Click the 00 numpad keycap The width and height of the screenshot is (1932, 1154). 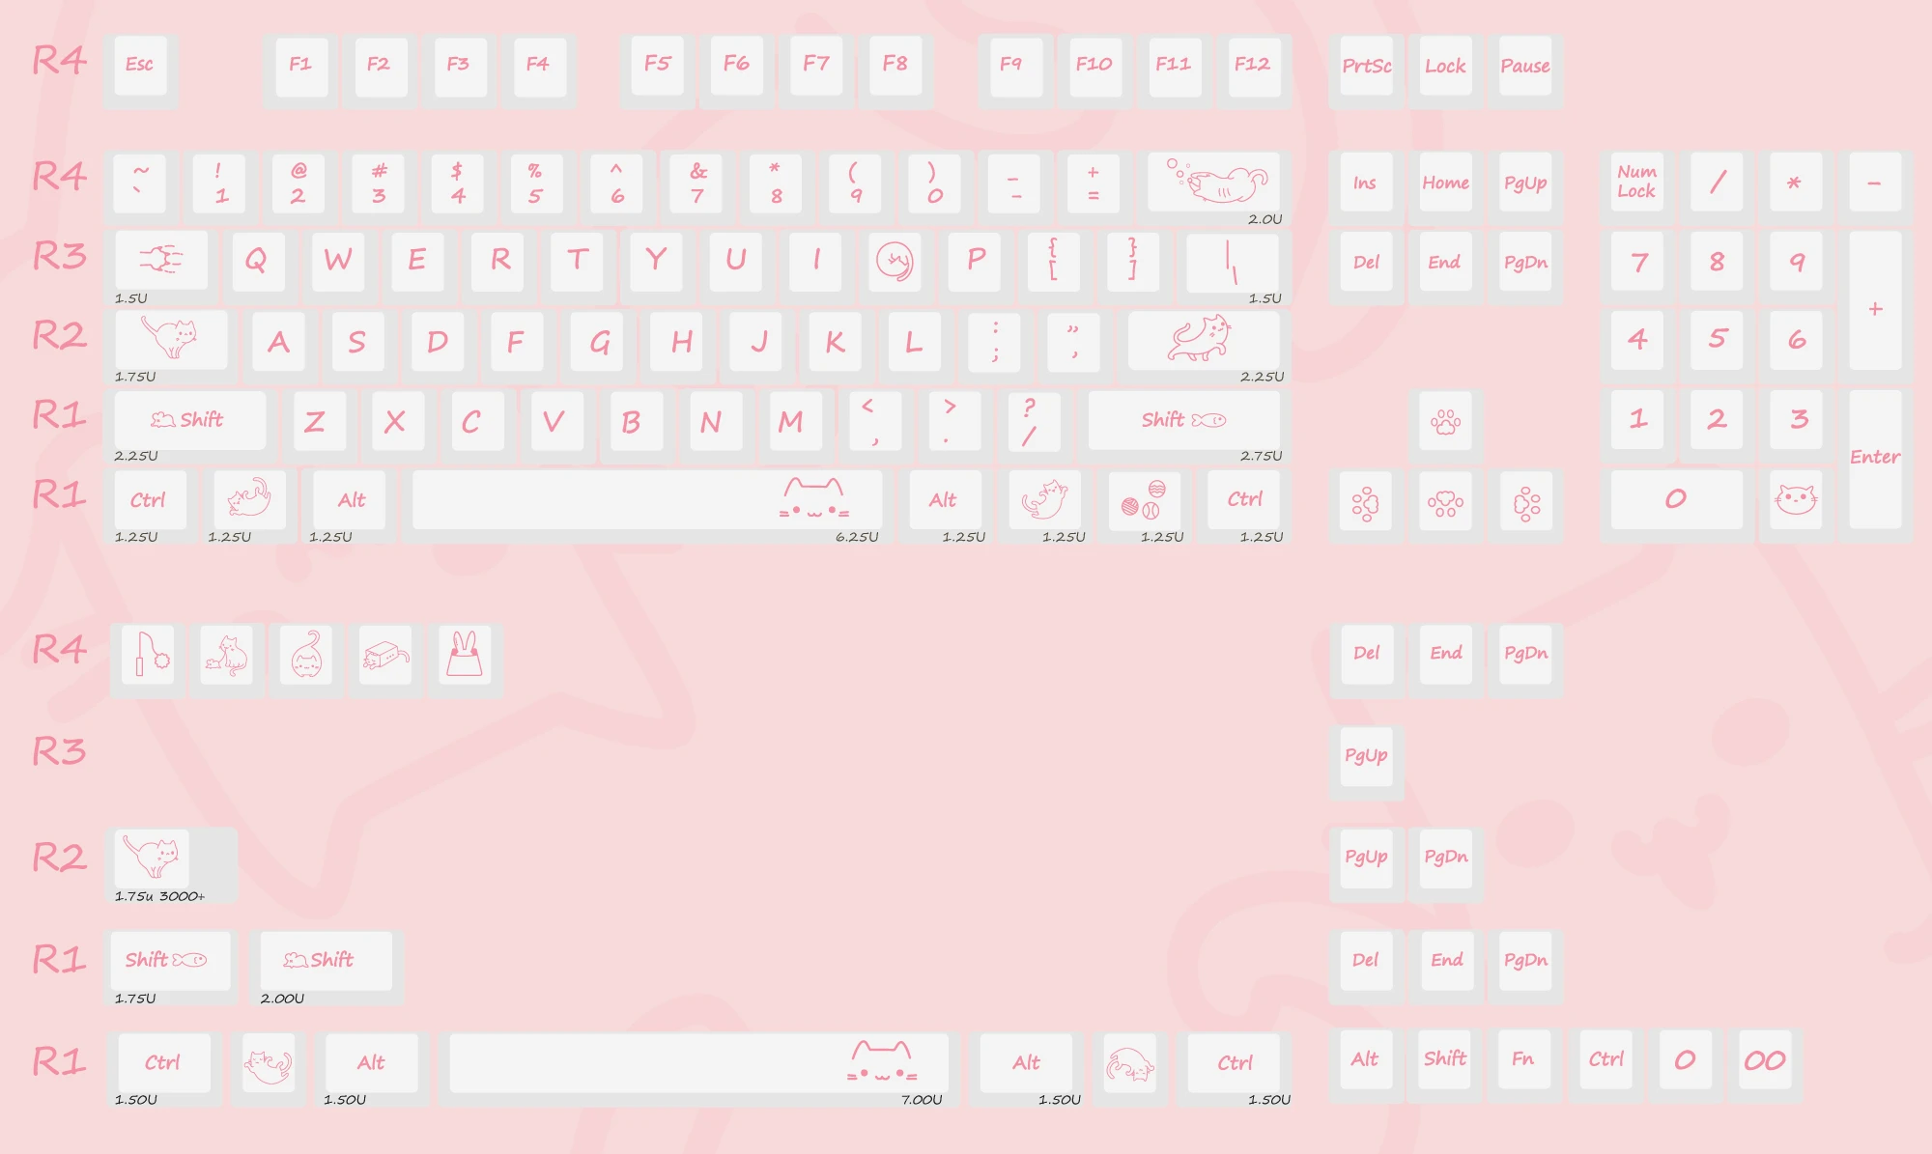(1764, 1059)
